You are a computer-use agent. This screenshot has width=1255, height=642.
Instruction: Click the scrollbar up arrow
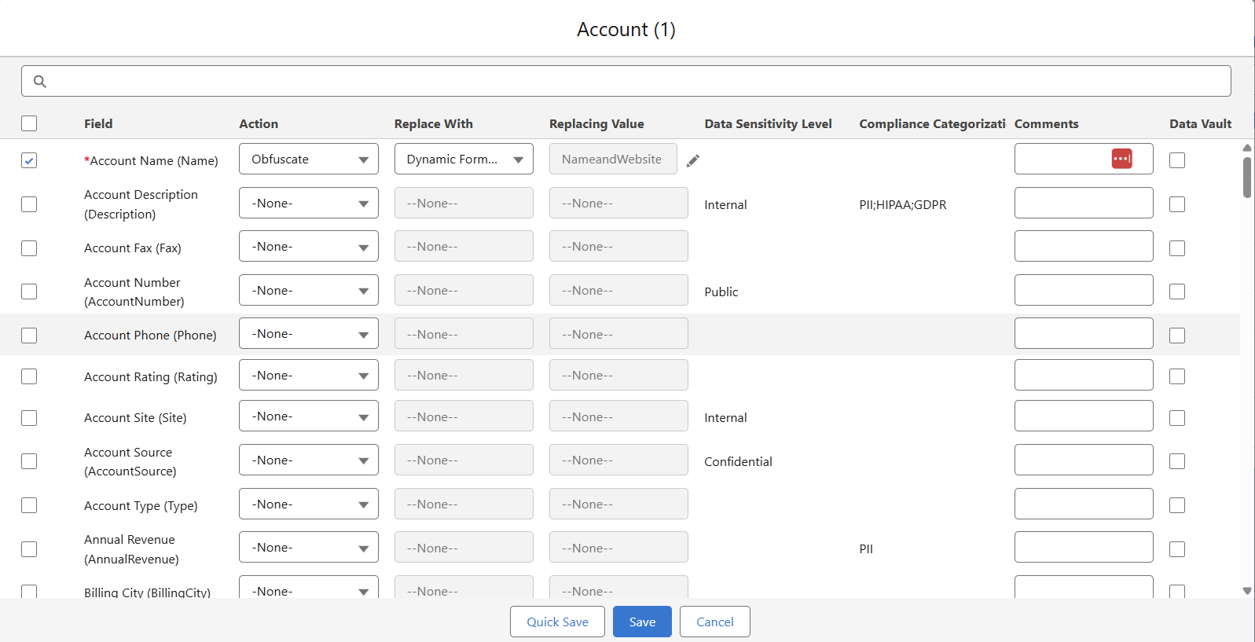(x=1246, y=148)
